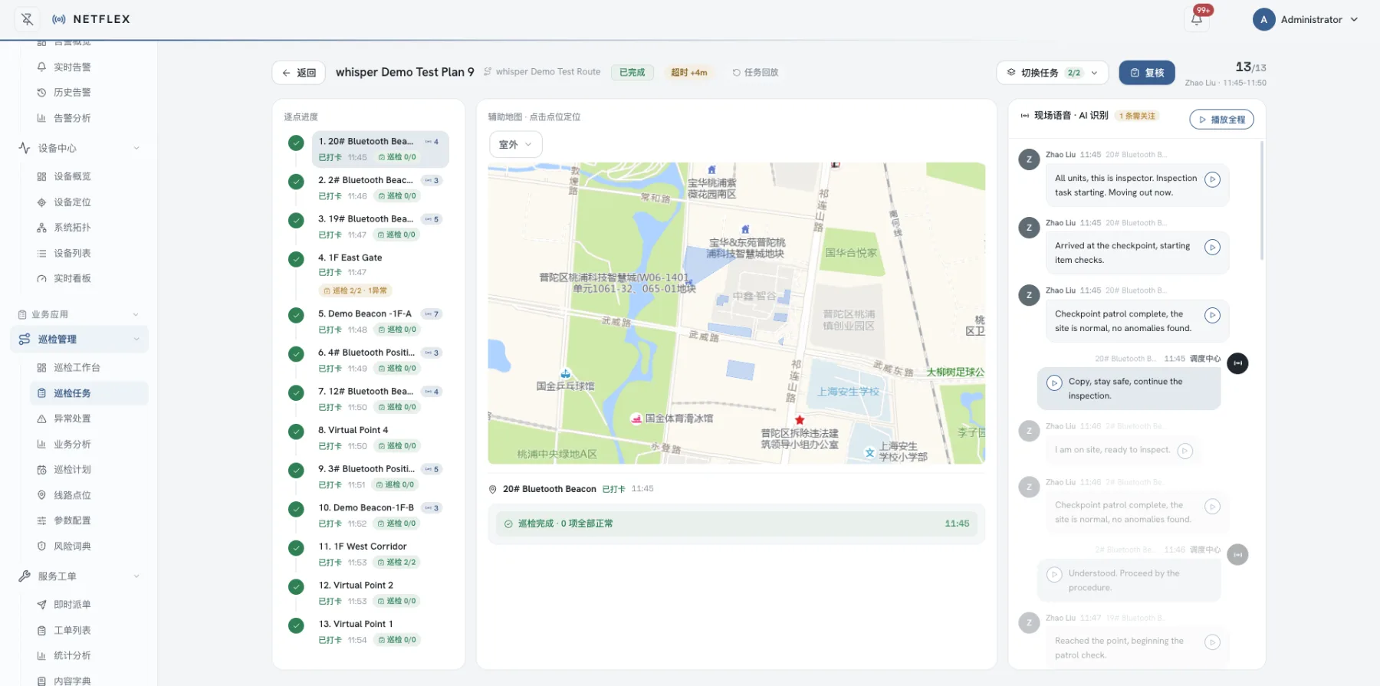This screenshot has width=1380, height=686.
Task: Click the 返回 back button
Action: 299,73
